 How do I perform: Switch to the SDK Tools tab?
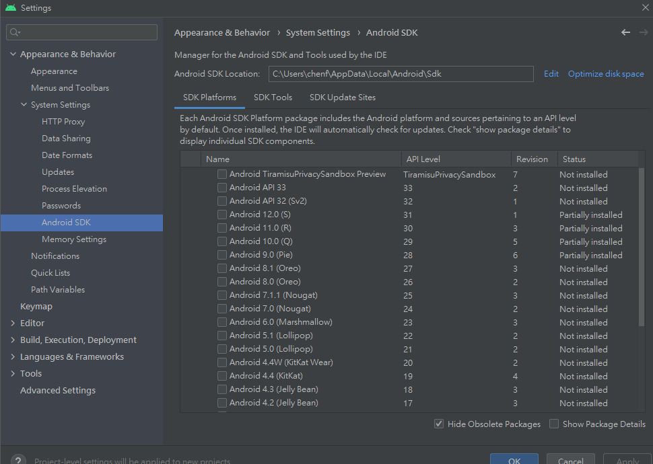(x=273, y=98)
